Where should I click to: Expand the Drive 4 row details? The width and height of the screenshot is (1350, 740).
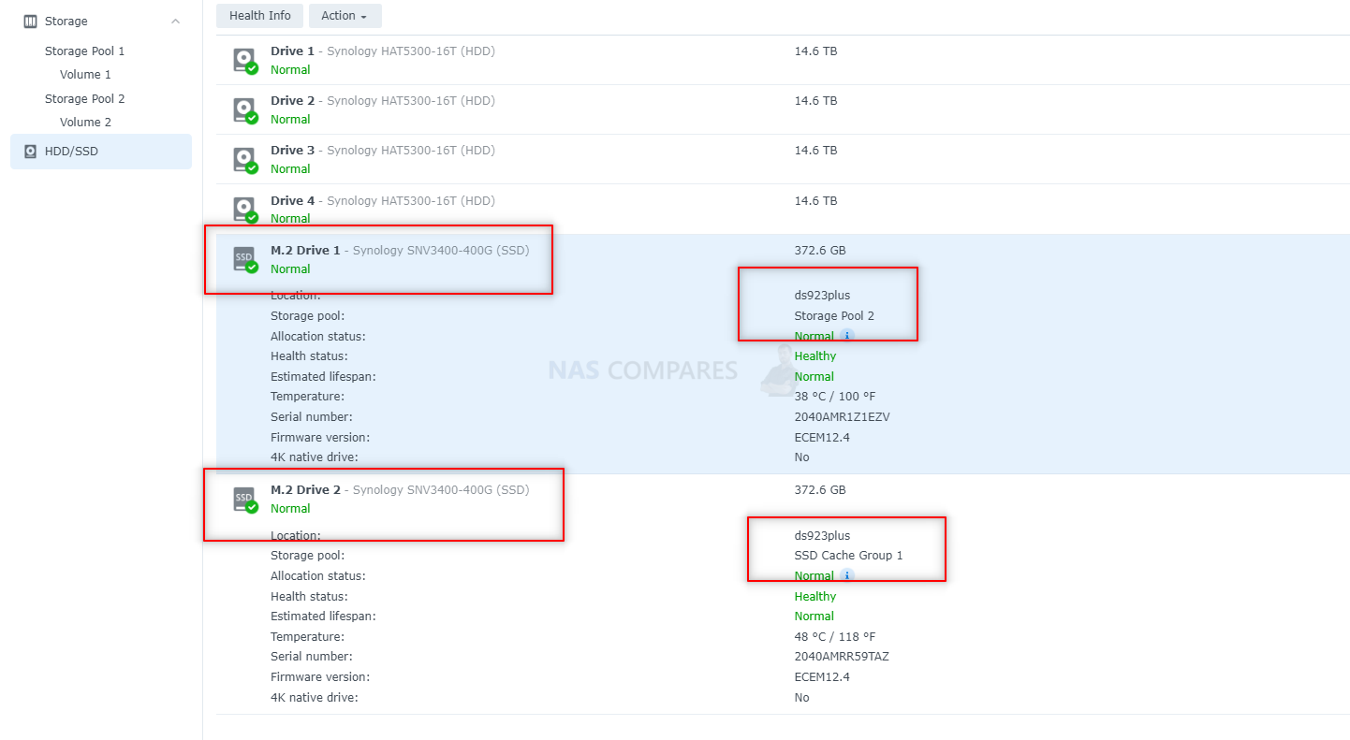pos(783,210)
